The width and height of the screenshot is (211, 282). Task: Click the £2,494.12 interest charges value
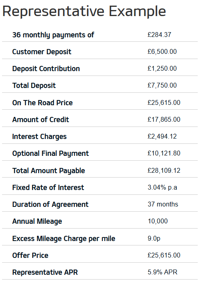click(162, 137)
